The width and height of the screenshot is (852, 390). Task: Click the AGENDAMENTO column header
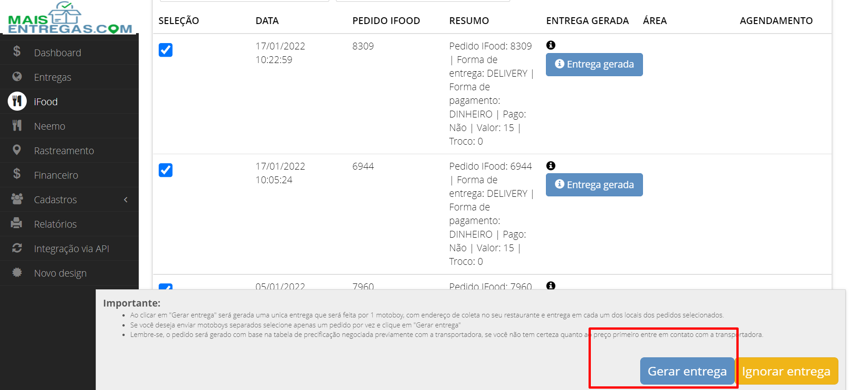[x=776, y=21]
